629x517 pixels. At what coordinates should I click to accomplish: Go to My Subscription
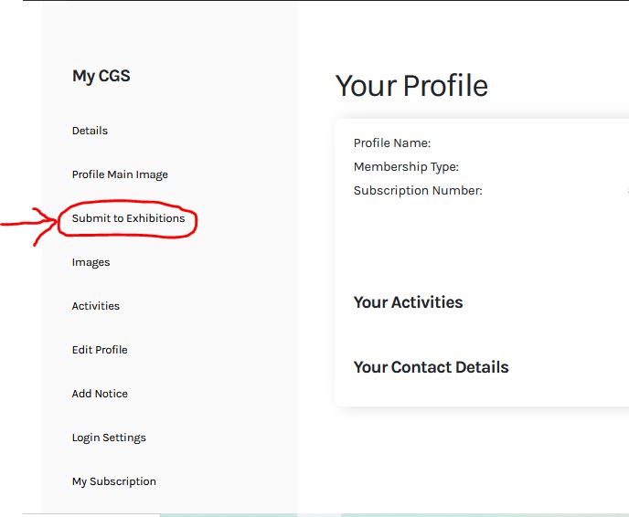113,481
